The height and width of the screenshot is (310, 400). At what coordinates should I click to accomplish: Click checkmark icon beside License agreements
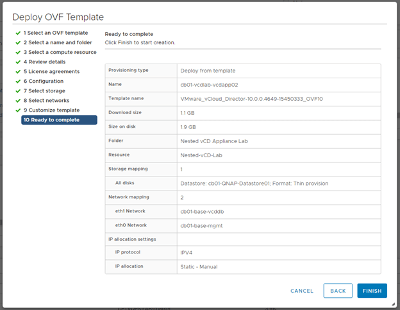[x=17, y=71]
